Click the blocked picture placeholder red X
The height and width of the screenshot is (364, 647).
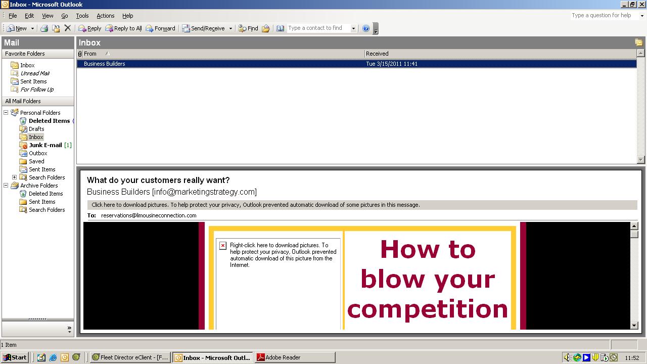point(223,246)
